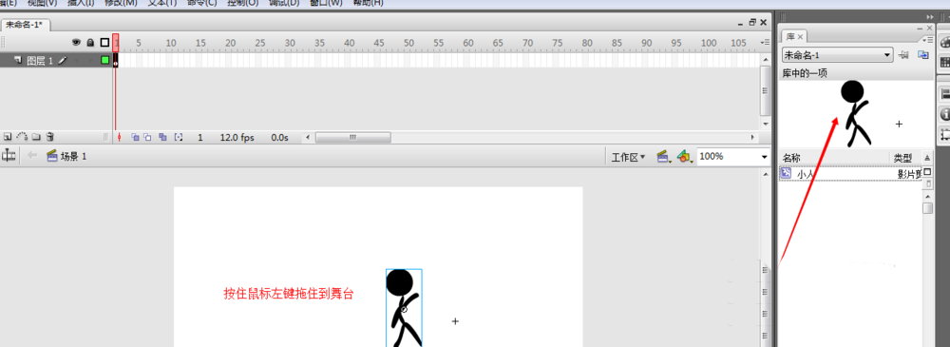Click the pencil icon on 图层 1

coord(62,60)
